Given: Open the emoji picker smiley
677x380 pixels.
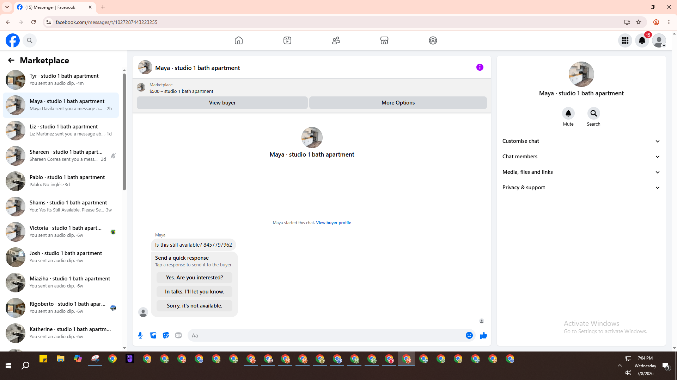Looking at the screenshot, I should (x=469, y=335).
